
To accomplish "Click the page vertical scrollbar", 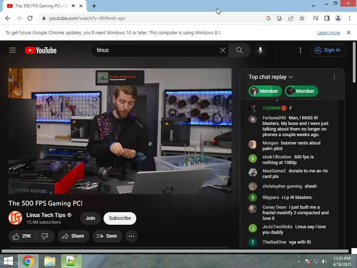I will [354, 62].
